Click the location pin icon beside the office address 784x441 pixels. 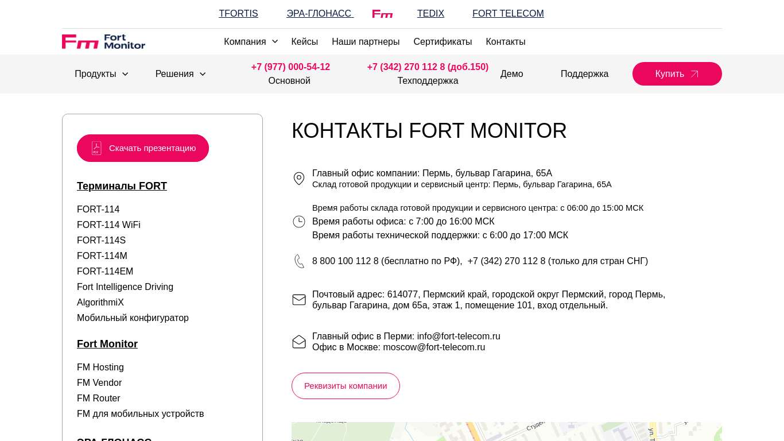click(299, 179)
